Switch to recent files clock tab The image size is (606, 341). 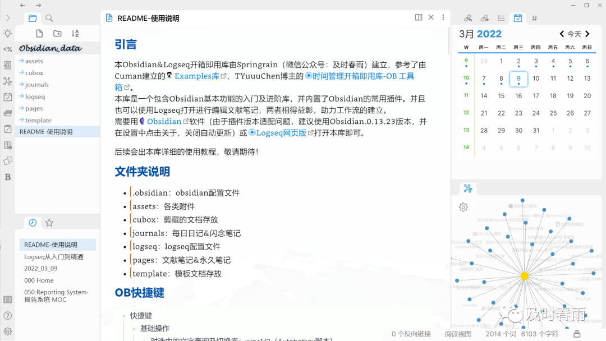point(33,223)
